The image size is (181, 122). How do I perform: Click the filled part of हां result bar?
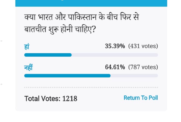[x=48, y=55]
